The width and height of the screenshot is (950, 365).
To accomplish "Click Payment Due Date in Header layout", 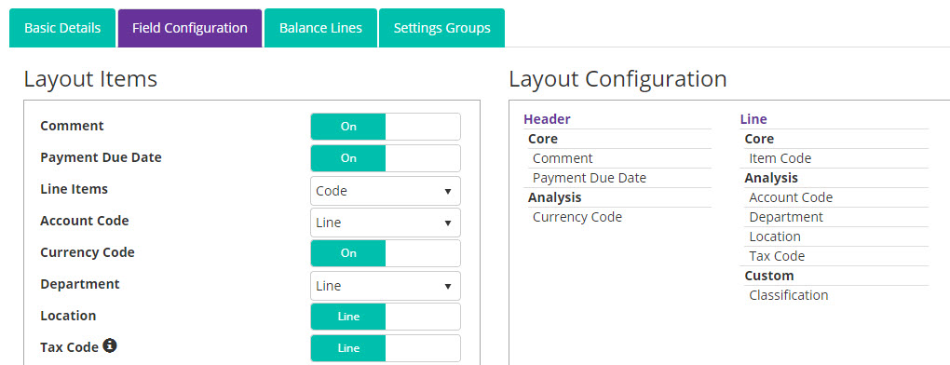I will (590, 178).
